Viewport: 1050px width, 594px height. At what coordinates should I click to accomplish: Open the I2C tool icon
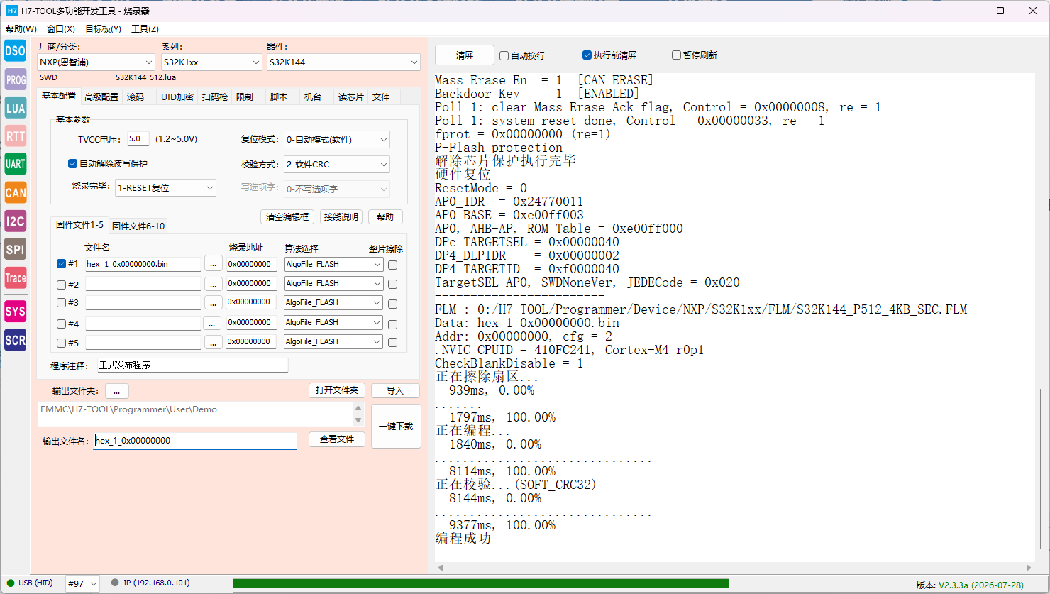[x=15, y=221]
